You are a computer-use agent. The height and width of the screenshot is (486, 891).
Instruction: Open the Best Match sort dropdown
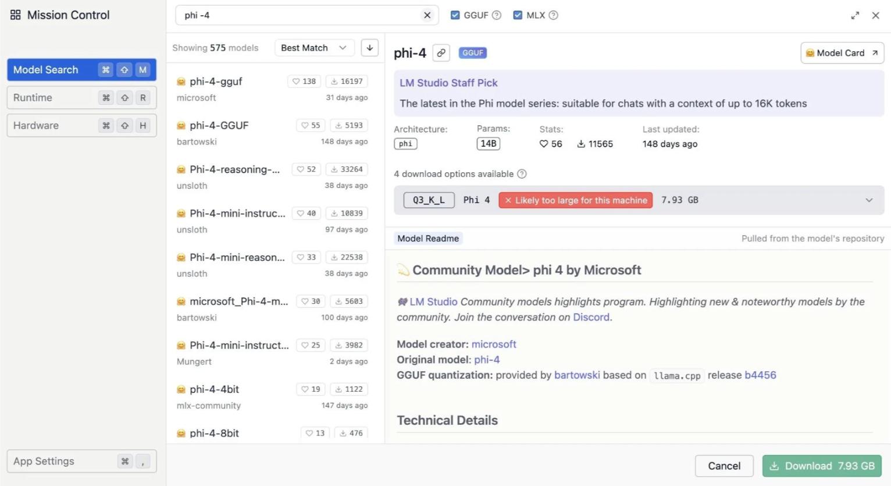coord(314,48)
